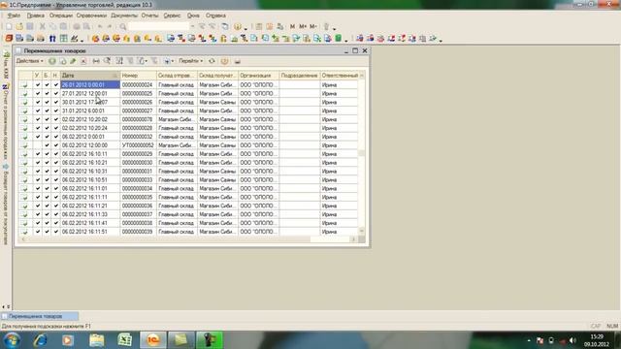Click У checkmark in row 0000000027
This screenshot has width=621, height=349.
pyautogui.click(x=38, y=111)
